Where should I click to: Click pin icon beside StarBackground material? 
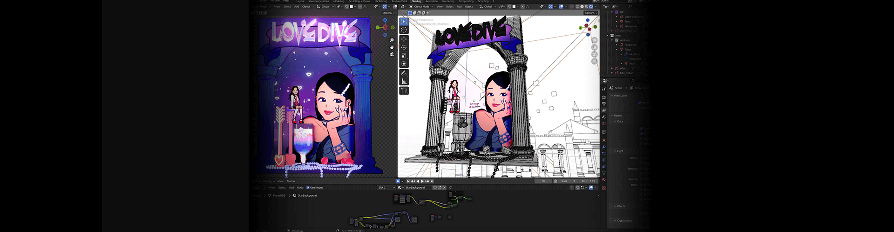450,187
